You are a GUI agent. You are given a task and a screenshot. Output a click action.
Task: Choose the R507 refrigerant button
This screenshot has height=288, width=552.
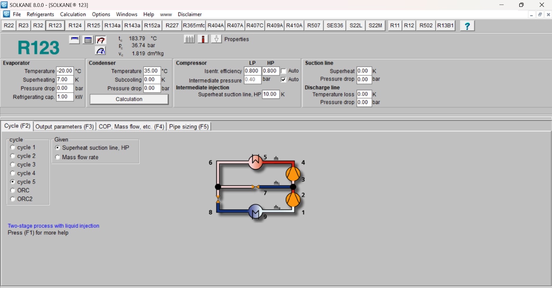click(x=314, y=25)
